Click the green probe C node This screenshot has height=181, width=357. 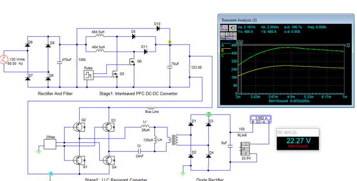pos(209,114)
